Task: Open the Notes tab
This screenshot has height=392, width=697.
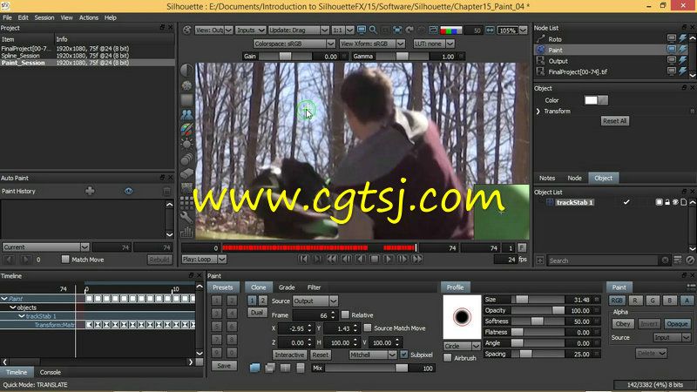Action: pos(547,178)
